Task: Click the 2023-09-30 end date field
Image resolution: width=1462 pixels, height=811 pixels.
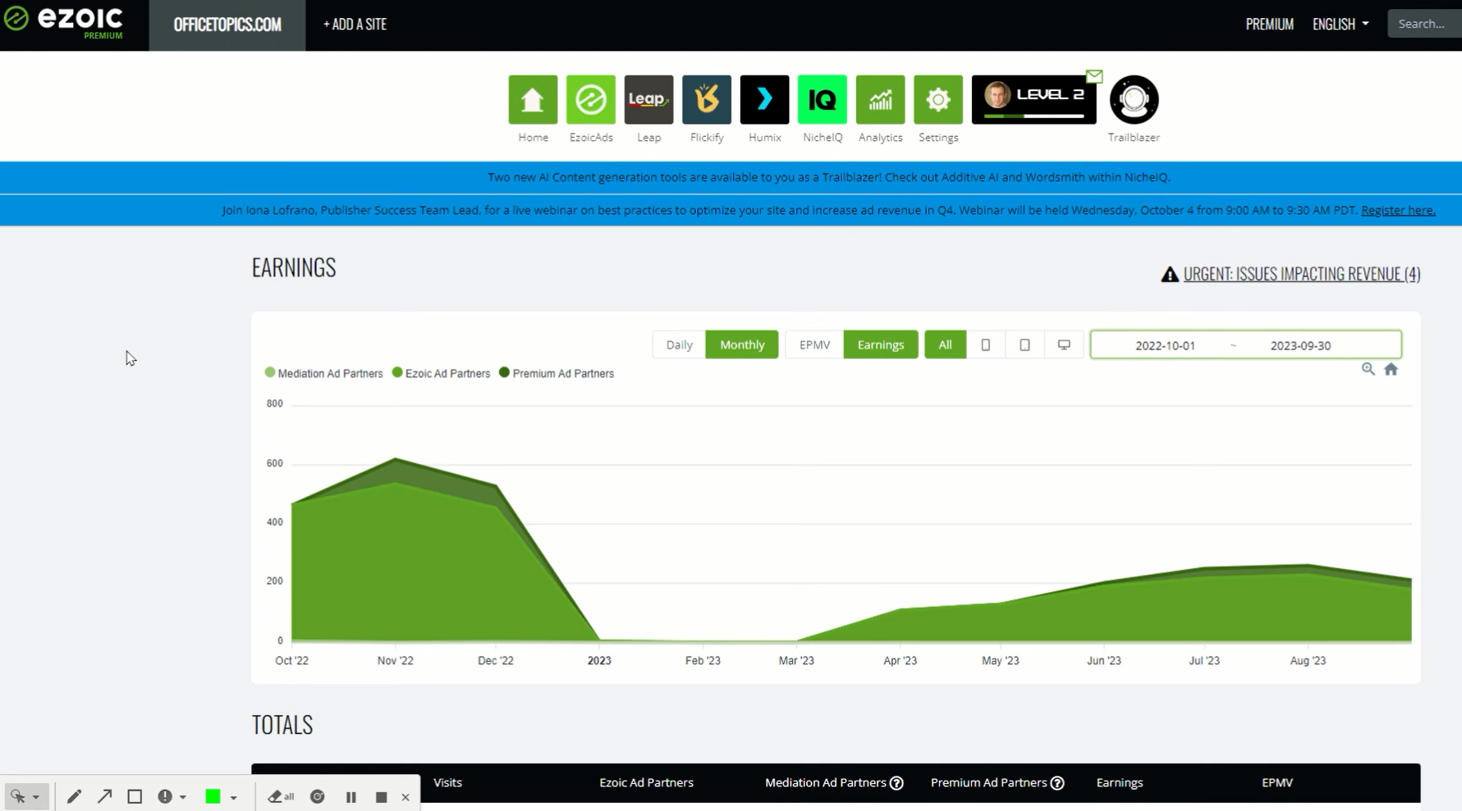Action: click(1300, 345)
